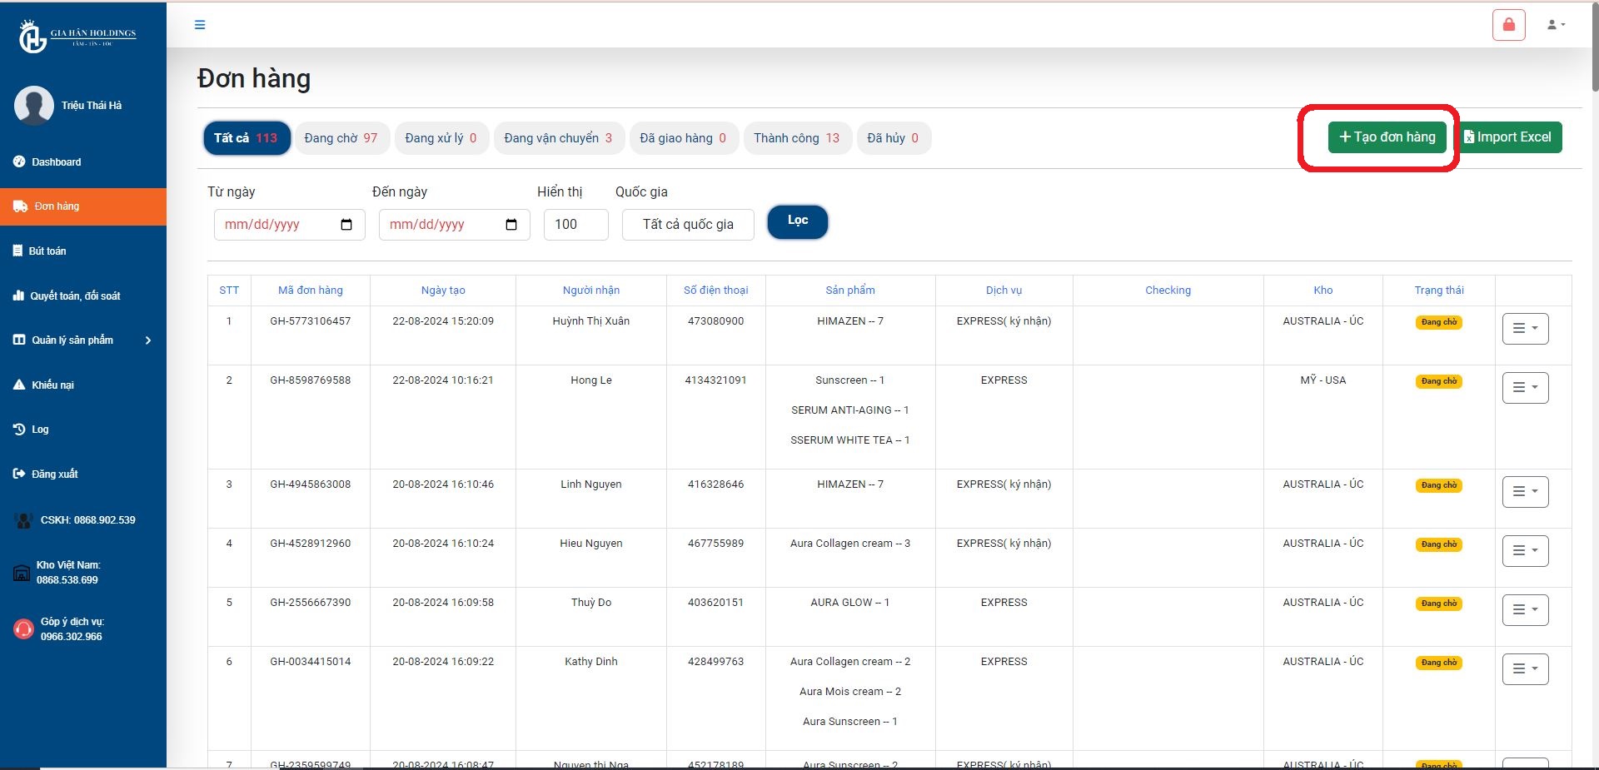Switch to the Đã giao hàng tab
1599x770 pixels.
(x=683, y=138)
